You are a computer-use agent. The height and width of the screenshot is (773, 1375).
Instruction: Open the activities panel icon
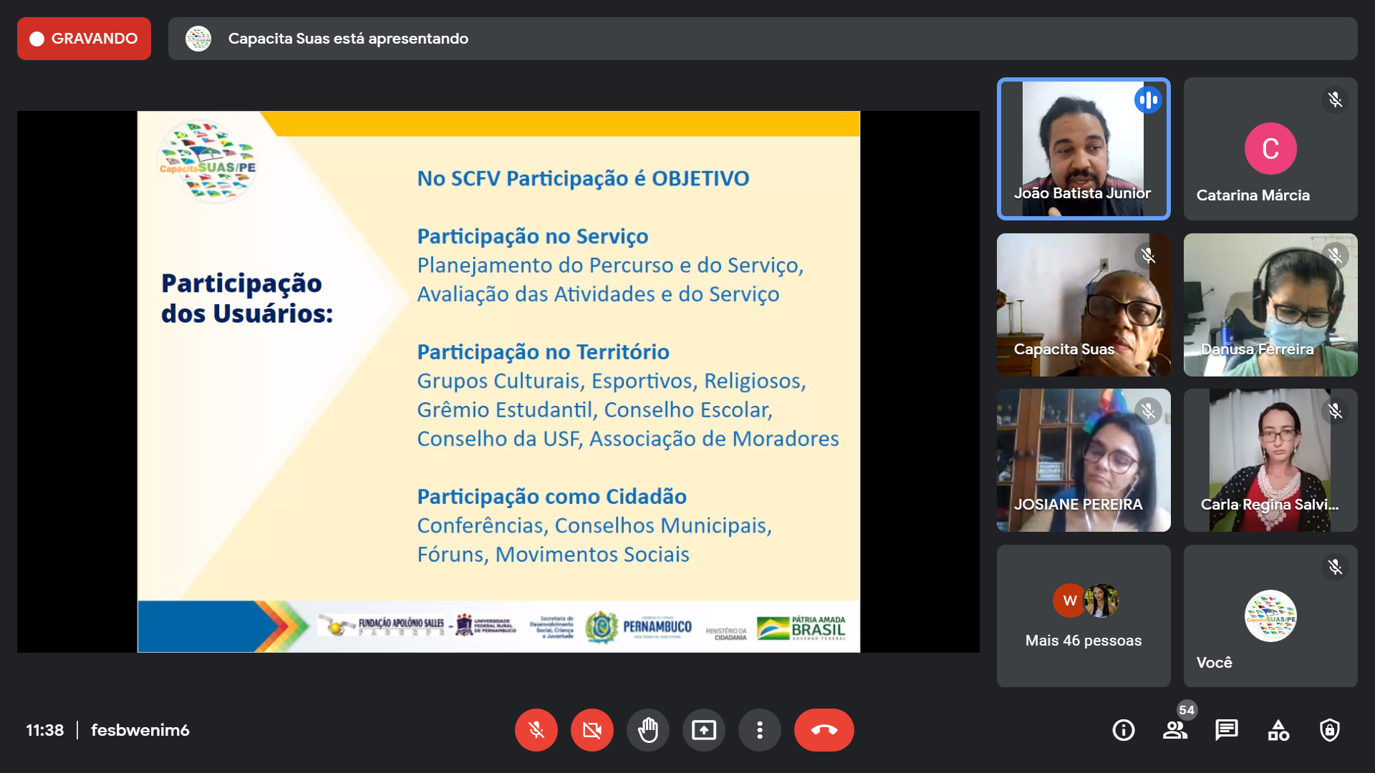pyautogui.click(x=1278, y=730)
